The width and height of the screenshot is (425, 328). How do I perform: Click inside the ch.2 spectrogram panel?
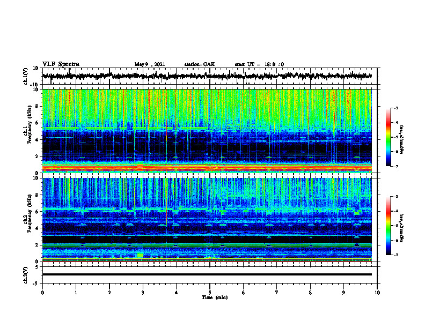click(x=207, y=220)
